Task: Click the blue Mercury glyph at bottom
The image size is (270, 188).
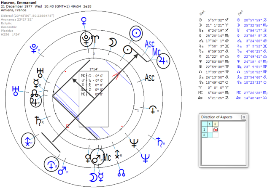Action: [101, 177]
